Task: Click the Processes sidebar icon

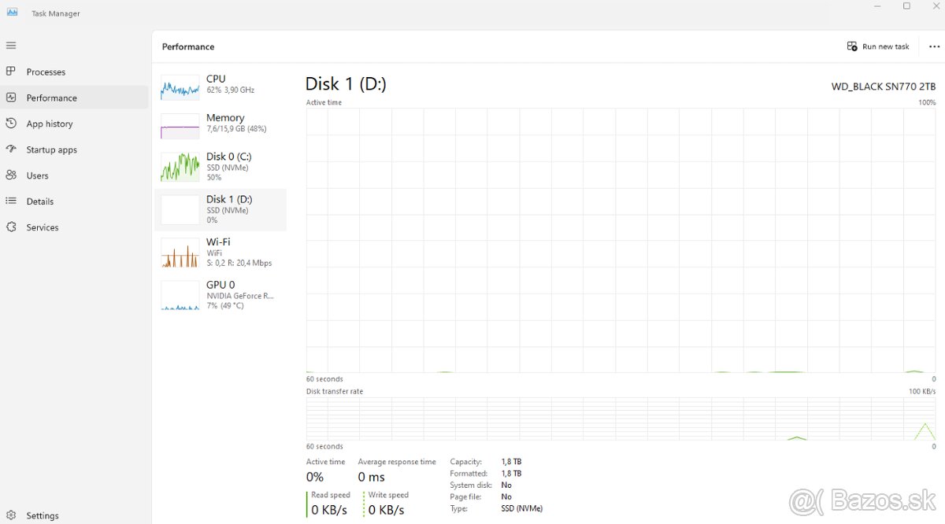Action: [11, 72]
